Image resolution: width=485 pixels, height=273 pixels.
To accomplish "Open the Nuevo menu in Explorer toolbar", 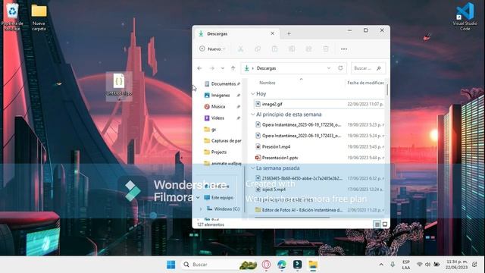I will [212, 49].
